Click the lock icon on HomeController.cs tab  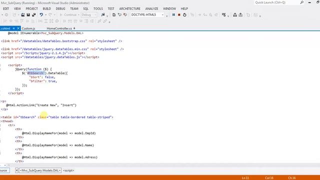(74, 28)
